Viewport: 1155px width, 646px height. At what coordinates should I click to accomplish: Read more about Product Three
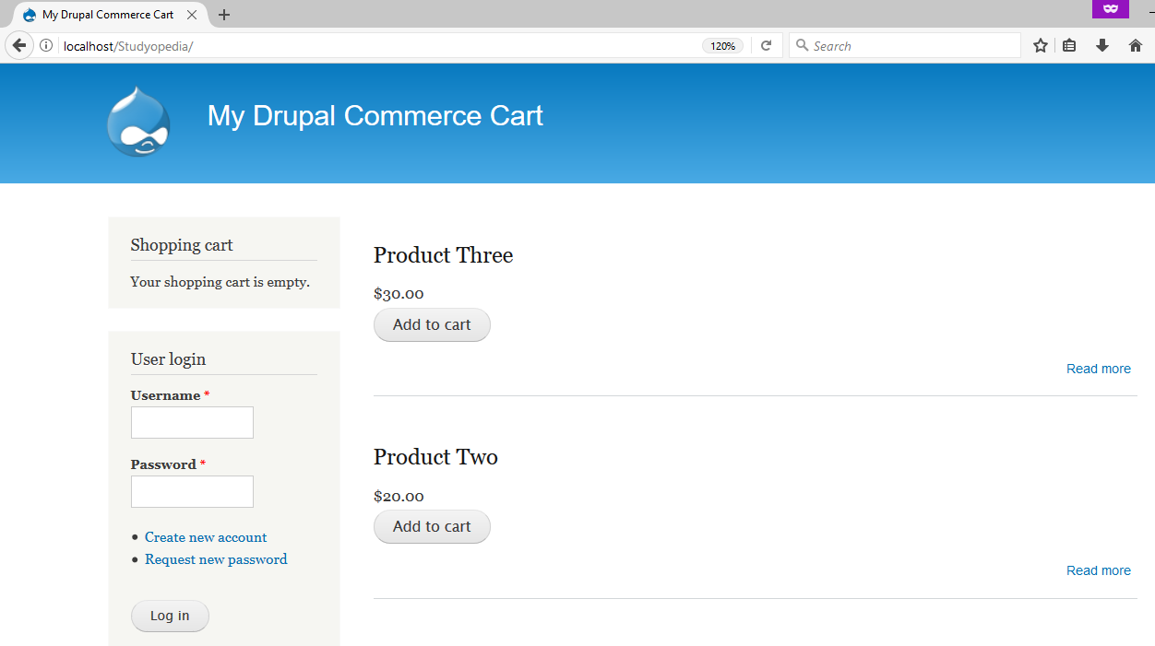1099,369
